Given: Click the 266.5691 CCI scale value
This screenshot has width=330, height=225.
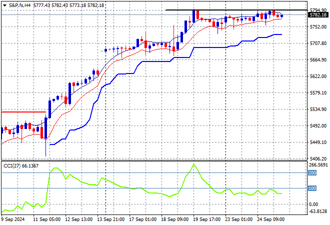Looking at the screenshot, I should [x=318, y=164].
